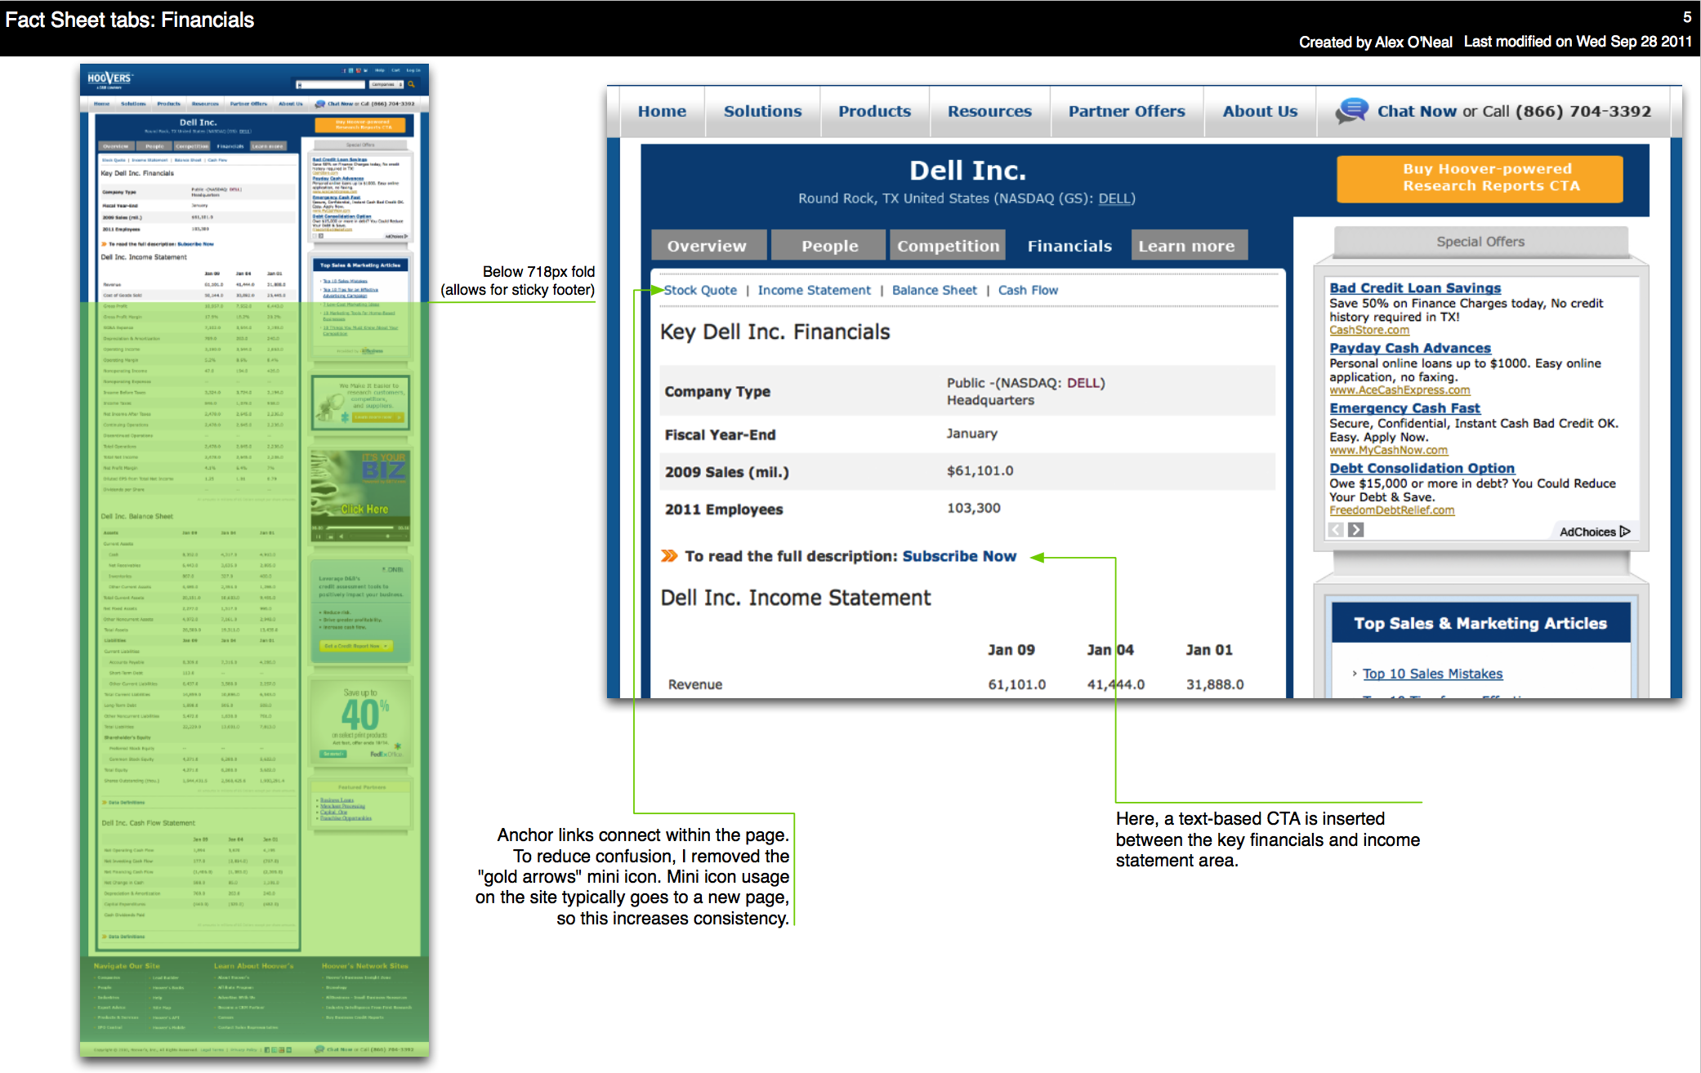
Task: Switch to the Overview tab
Action: (707, 246)
